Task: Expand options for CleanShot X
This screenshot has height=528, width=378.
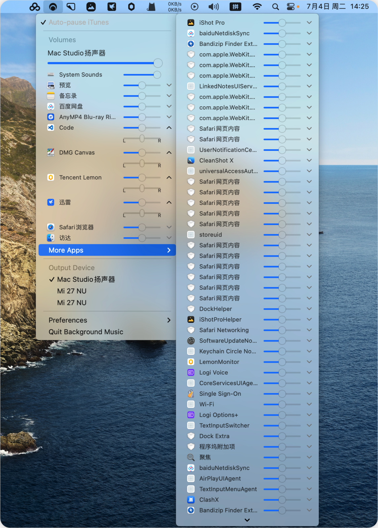Action: pos(309,160)
